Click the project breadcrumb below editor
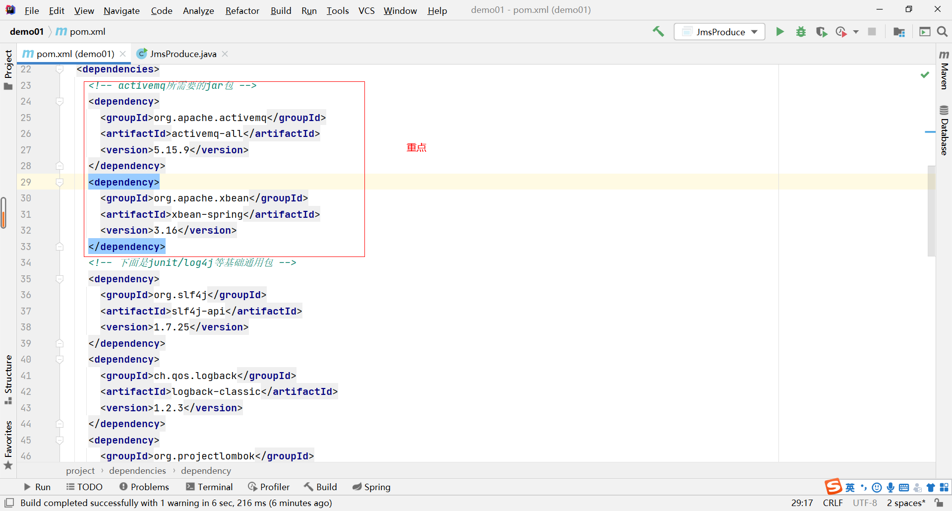The image size is (952, 511). coord(80,470)
